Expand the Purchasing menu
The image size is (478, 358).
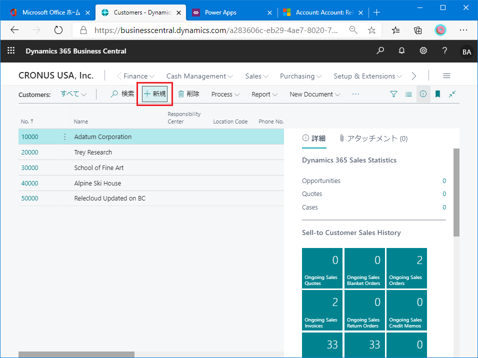point(300,76)
